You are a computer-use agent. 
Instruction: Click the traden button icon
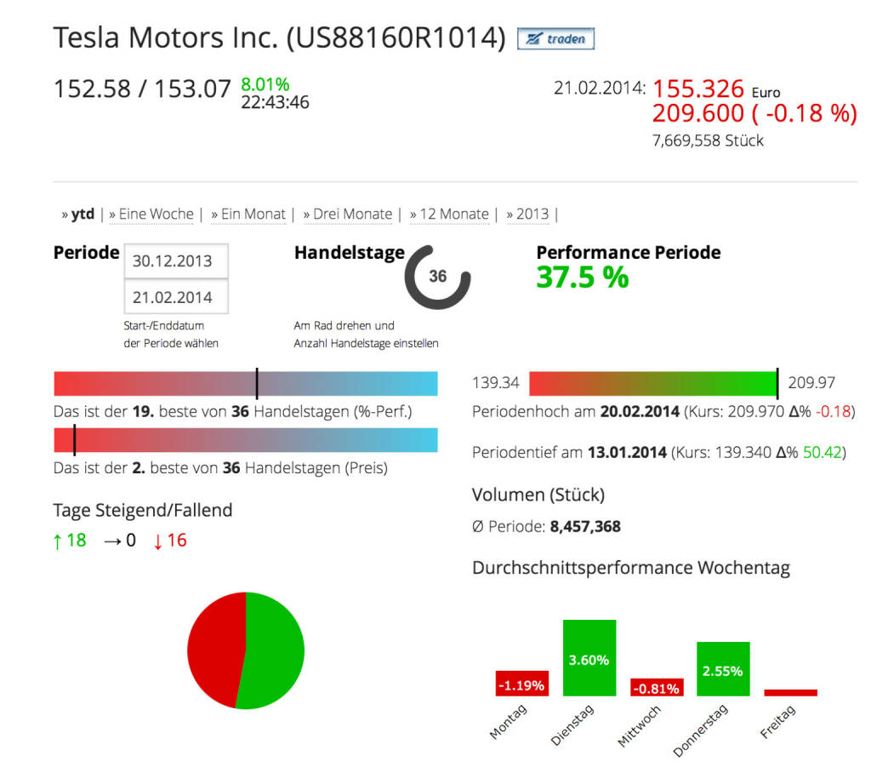[556, 38]
